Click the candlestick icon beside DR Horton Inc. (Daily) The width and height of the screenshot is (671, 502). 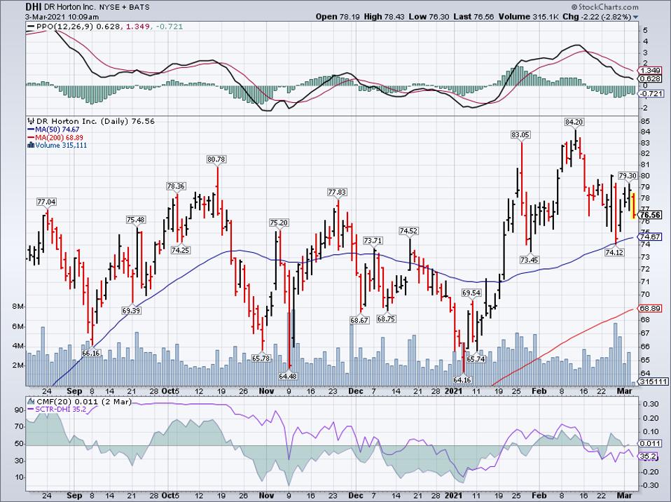point(30,121)
